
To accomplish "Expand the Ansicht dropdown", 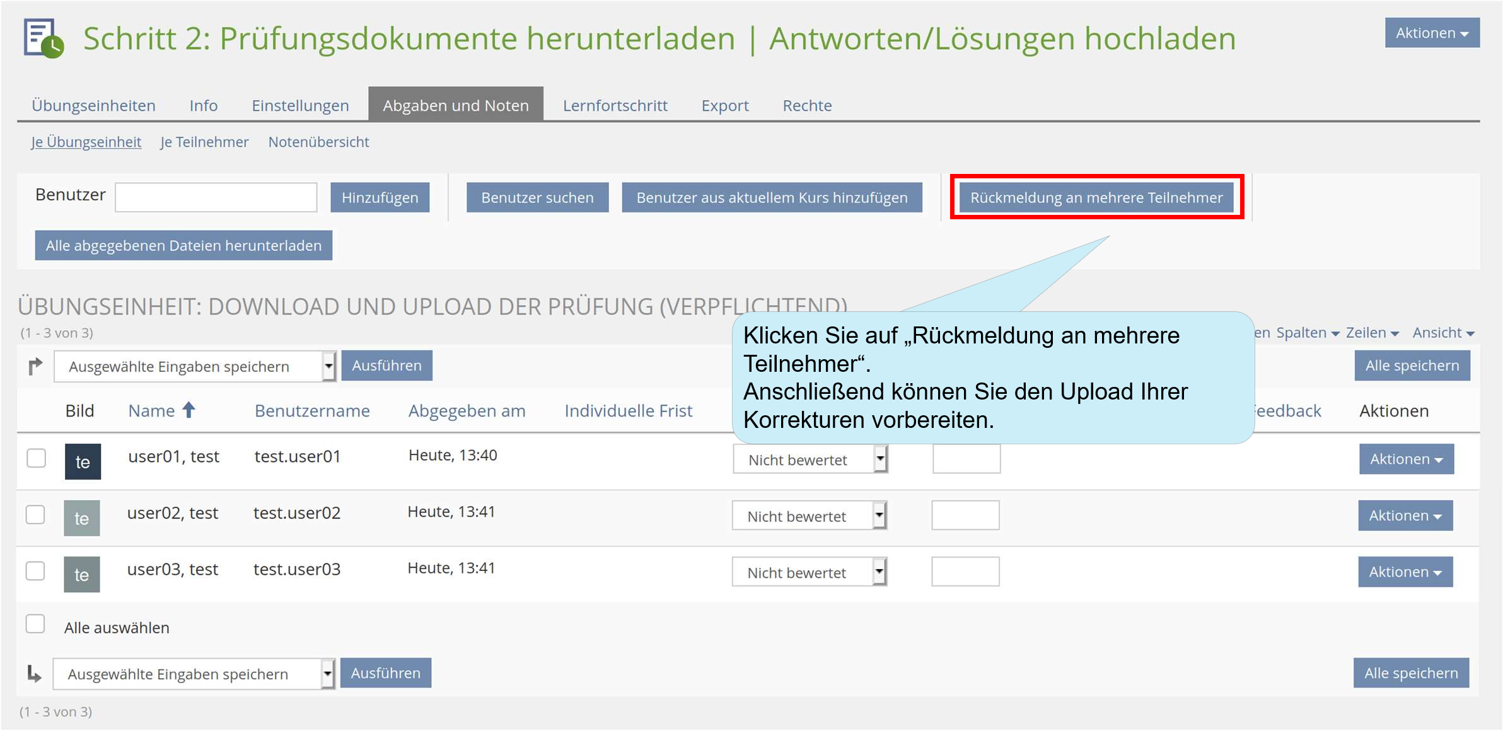I will click(1443, 333).
